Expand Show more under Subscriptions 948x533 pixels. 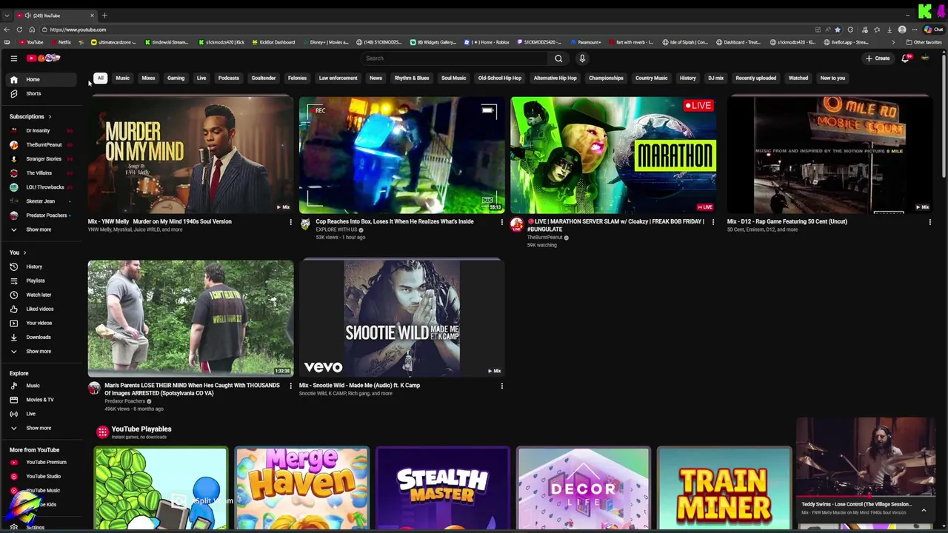[x=41, y=229]
